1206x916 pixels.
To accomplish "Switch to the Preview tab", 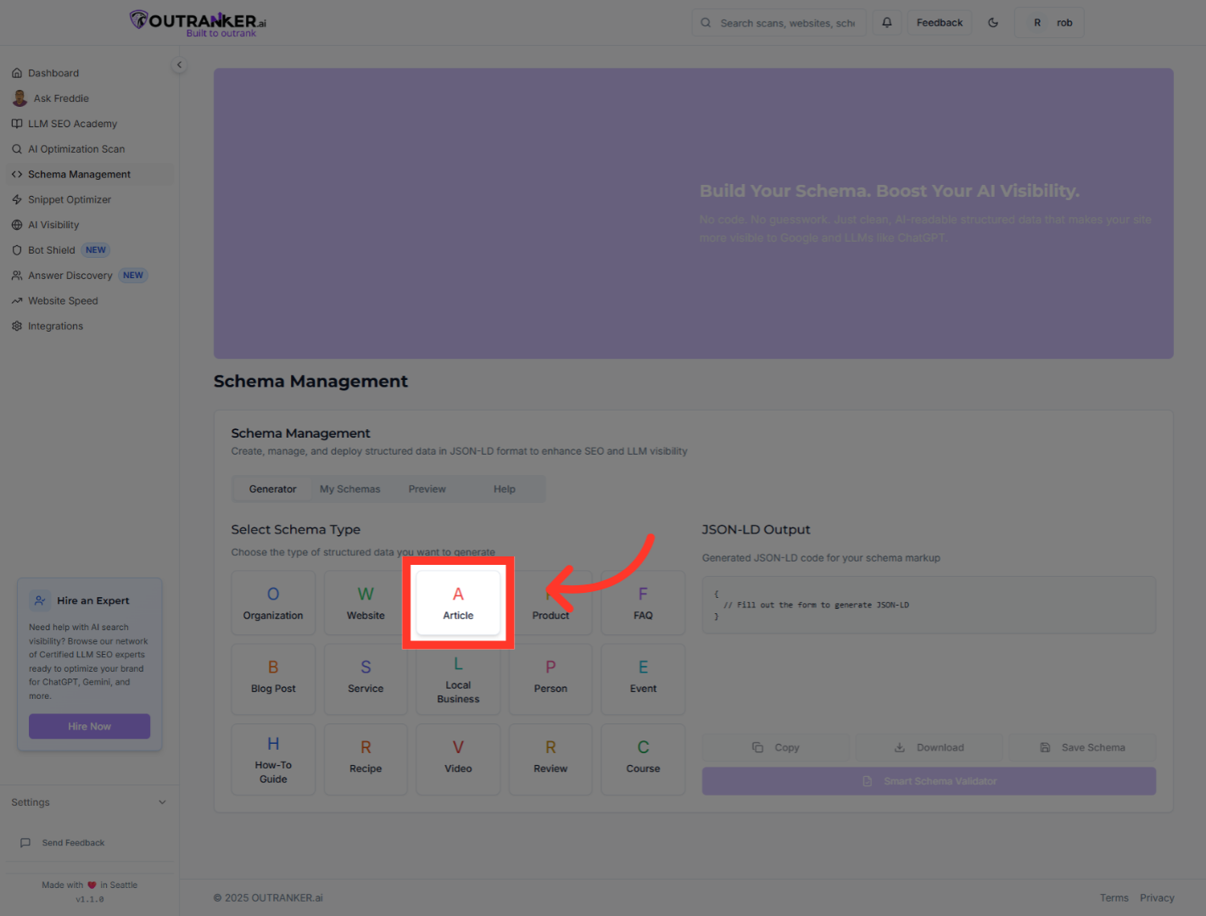I will click(427, 489).
